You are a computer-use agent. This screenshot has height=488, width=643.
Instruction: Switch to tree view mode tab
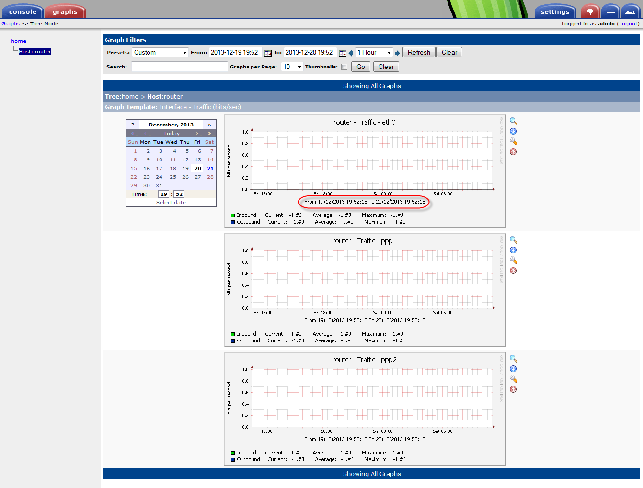tap(590, 11)
